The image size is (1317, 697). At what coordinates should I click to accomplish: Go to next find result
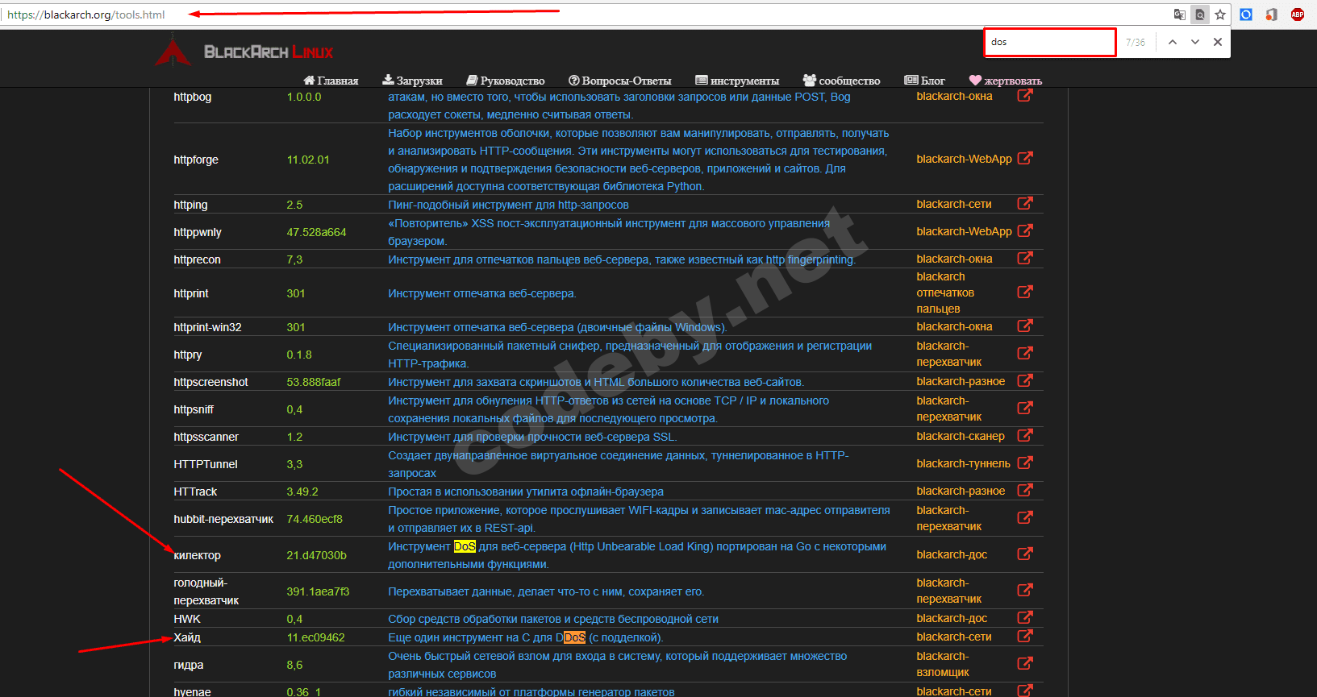(1194, 42)
